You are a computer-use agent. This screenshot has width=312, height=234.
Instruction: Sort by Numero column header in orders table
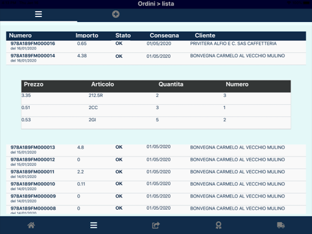click(20, 35)
